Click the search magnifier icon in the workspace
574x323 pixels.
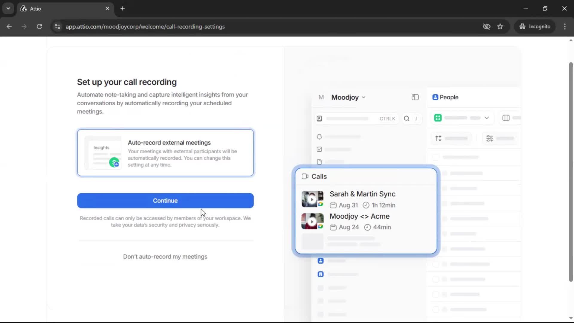click(407, 118)
